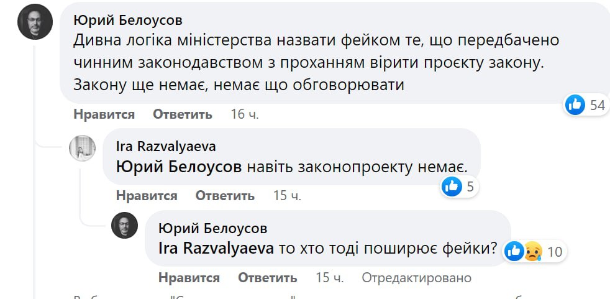Click the like icon on Ira's reply
This screenshot has width=610, height=299.
452,186
